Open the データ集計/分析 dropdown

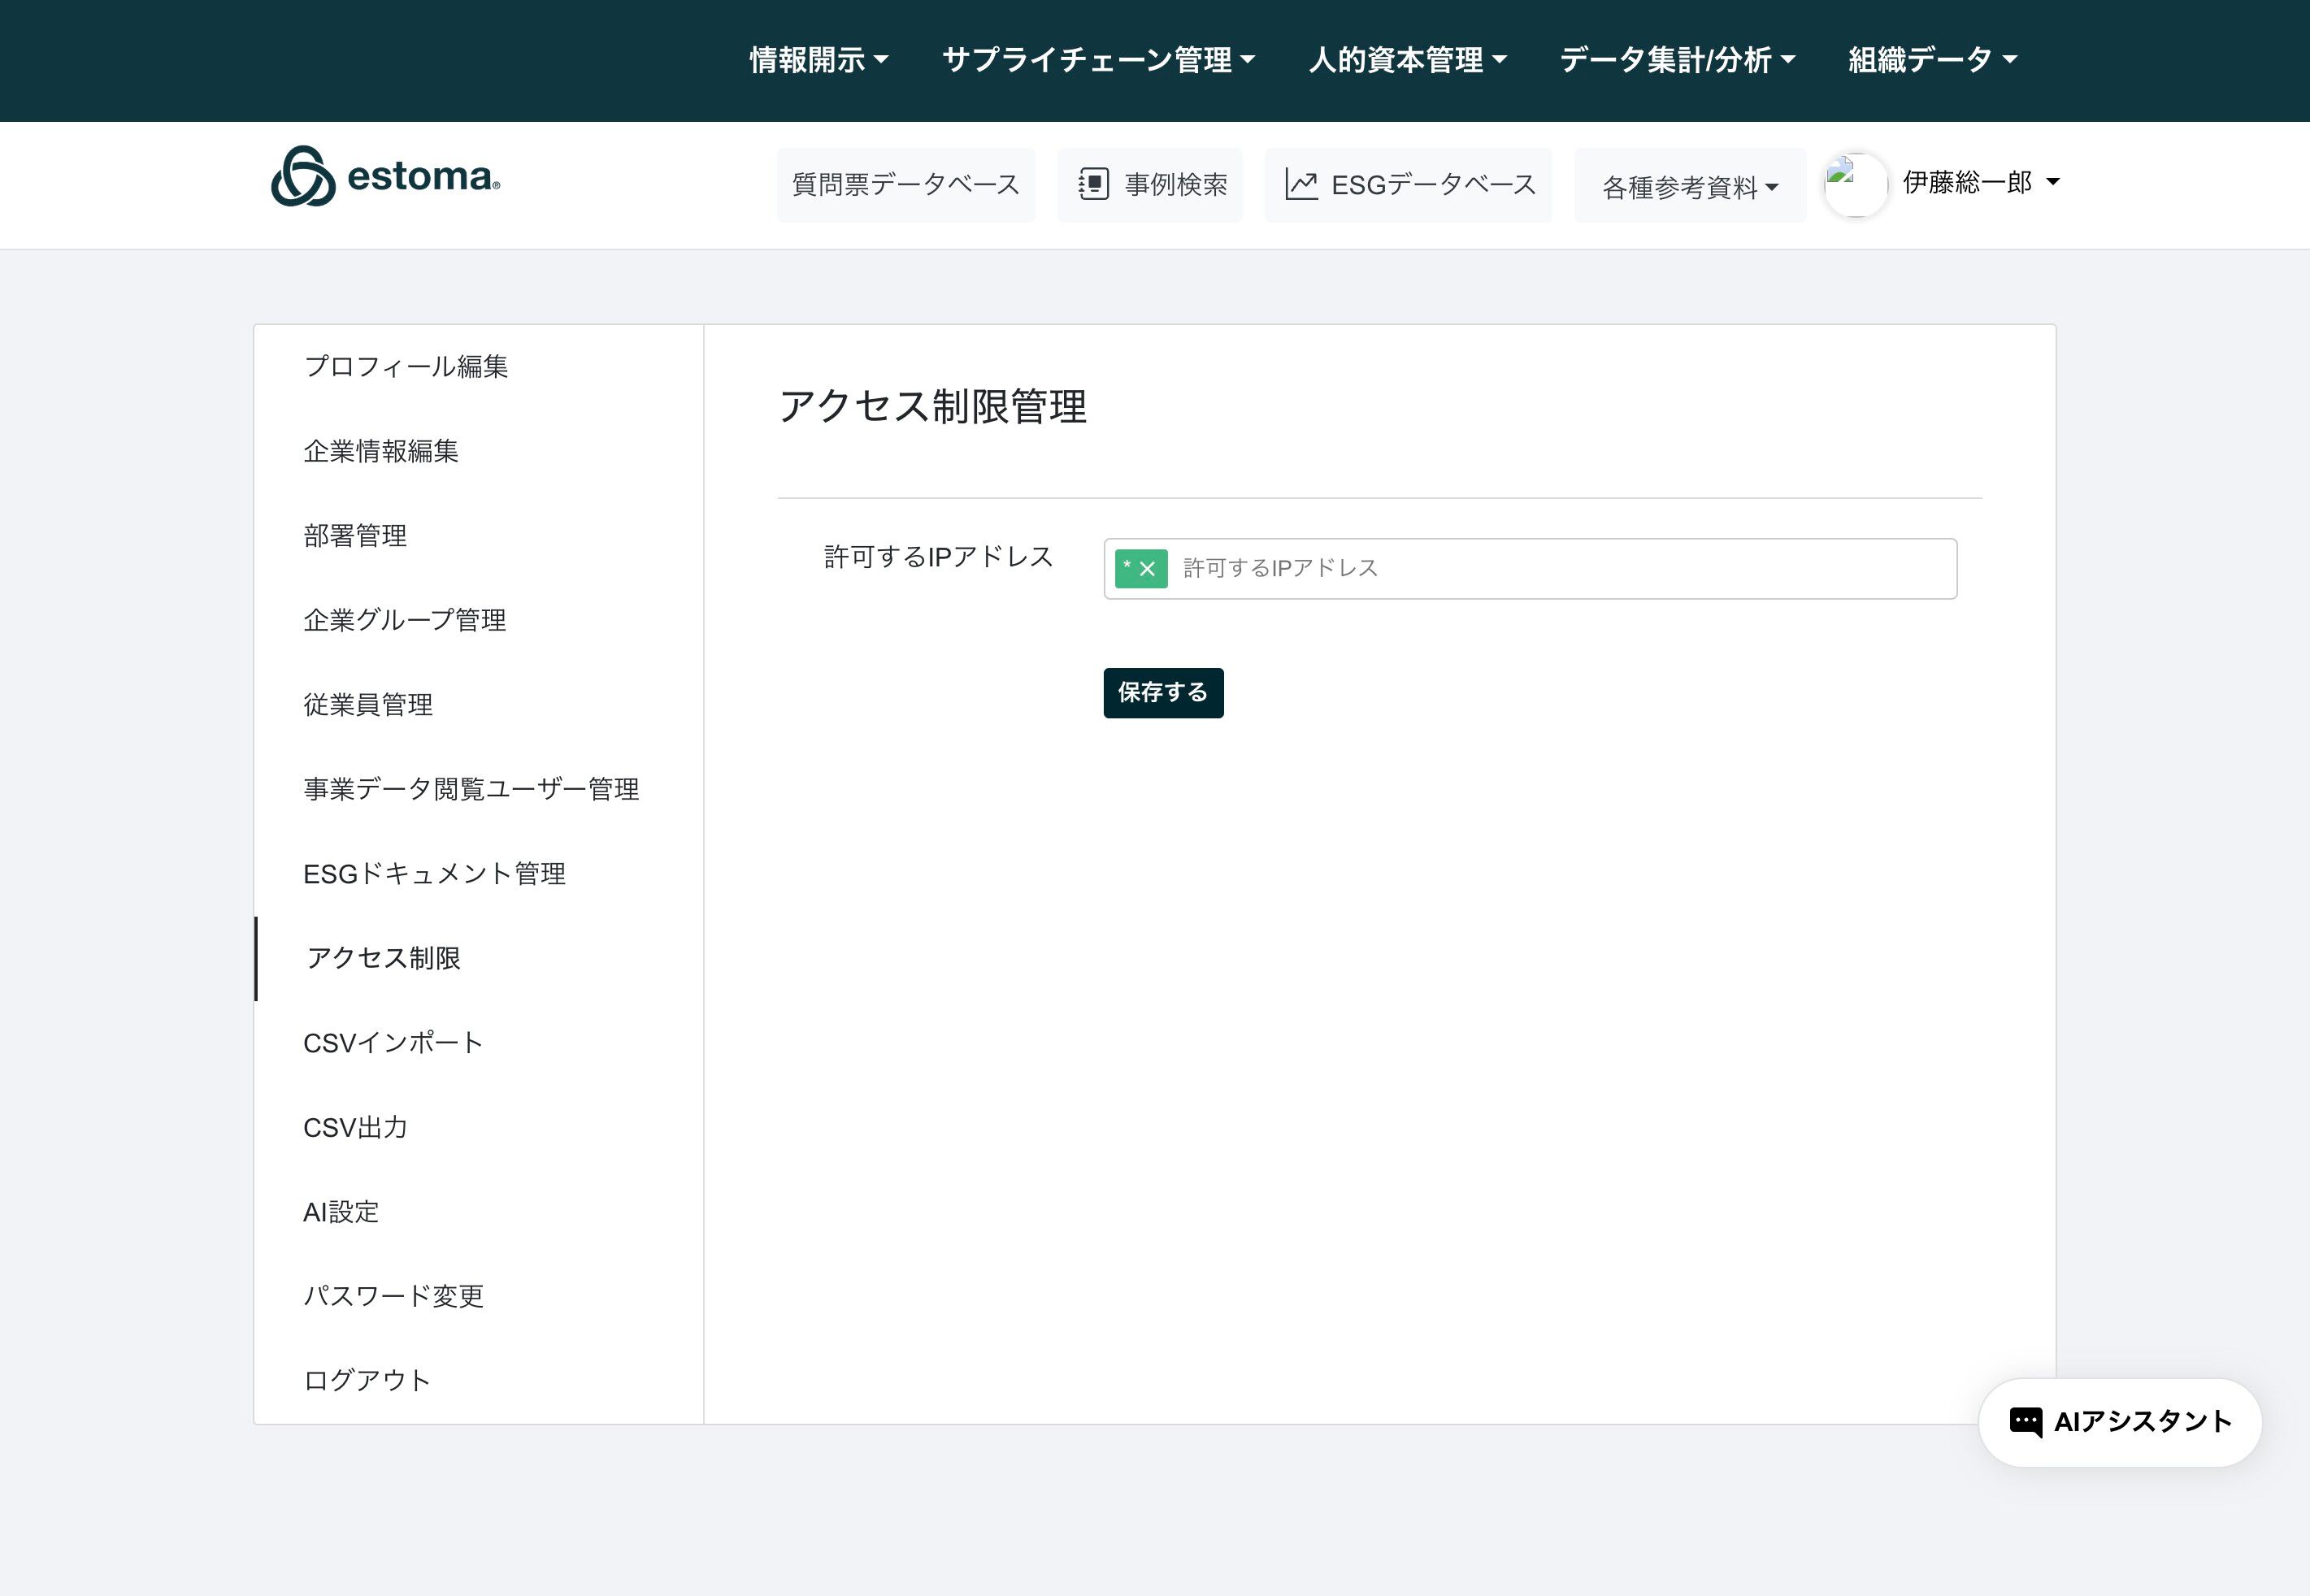1677,60
